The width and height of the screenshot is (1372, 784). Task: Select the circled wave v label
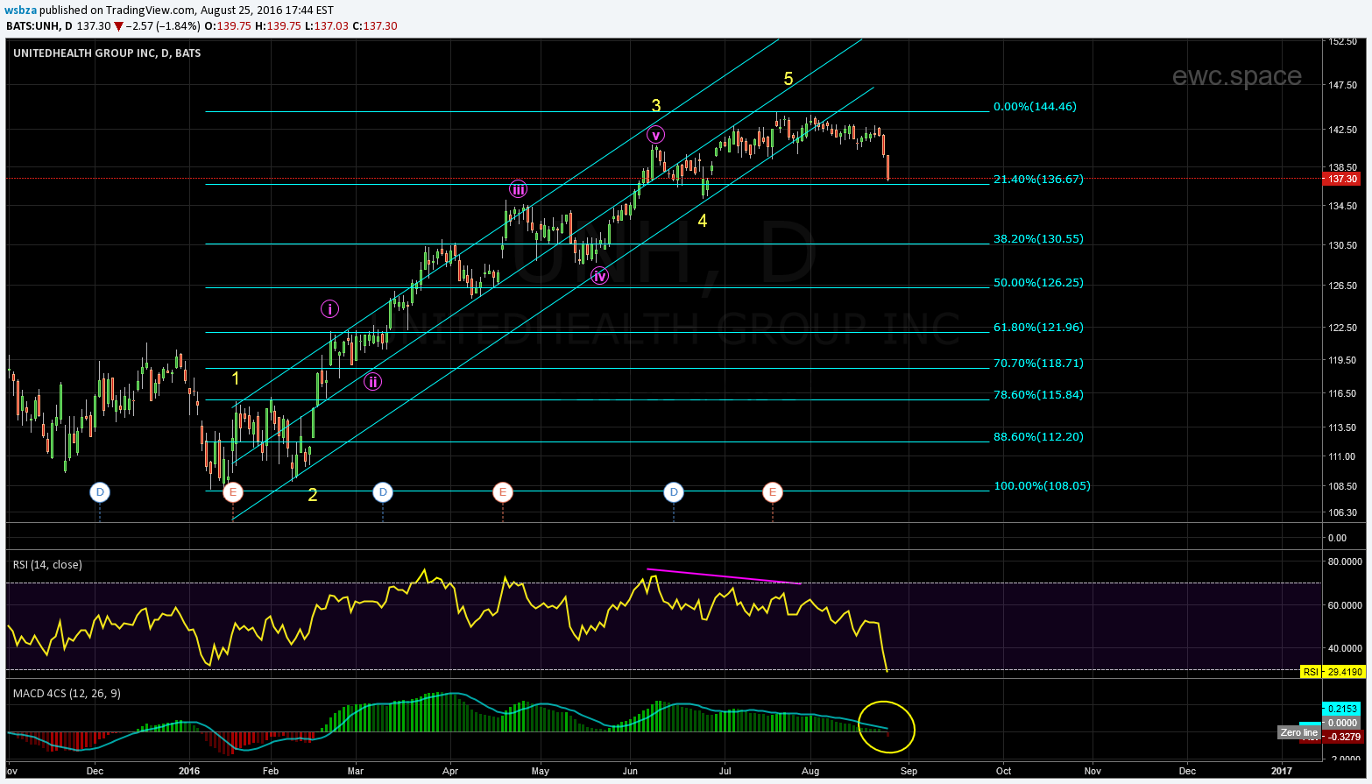655,135
